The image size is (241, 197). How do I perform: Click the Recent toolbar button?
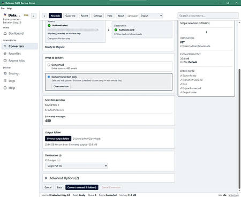tap(84, 16)
